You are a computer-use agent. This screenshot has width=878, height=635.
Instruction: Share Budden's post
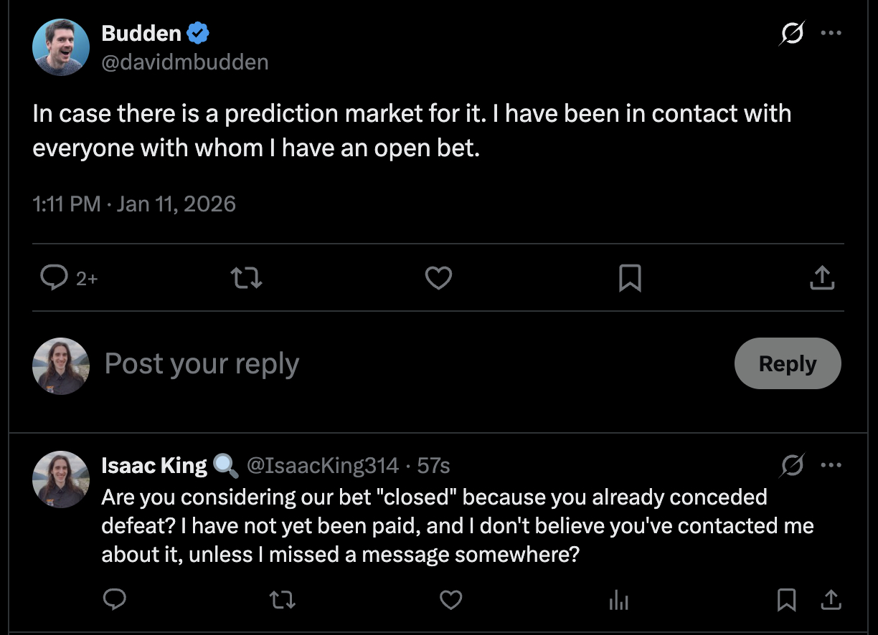(x=822, y=278)
